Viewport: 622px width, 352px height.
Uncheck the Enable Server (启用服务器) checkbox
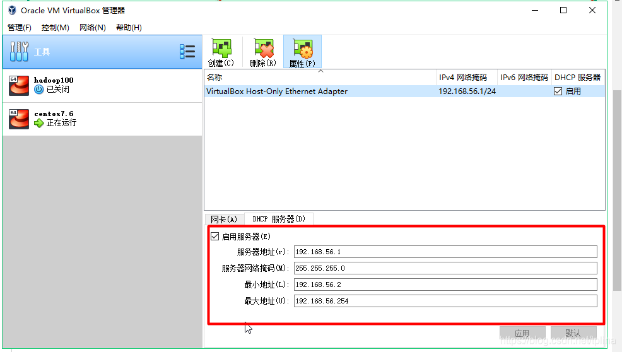click(x=215, y=237)
